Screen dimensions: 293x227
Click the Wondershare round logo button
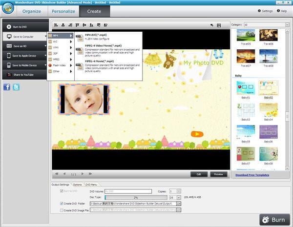click(8, 8)
